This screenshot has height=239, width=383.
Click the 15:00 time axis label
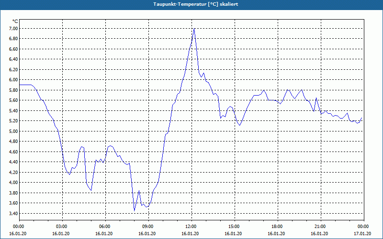coord(235,226)
